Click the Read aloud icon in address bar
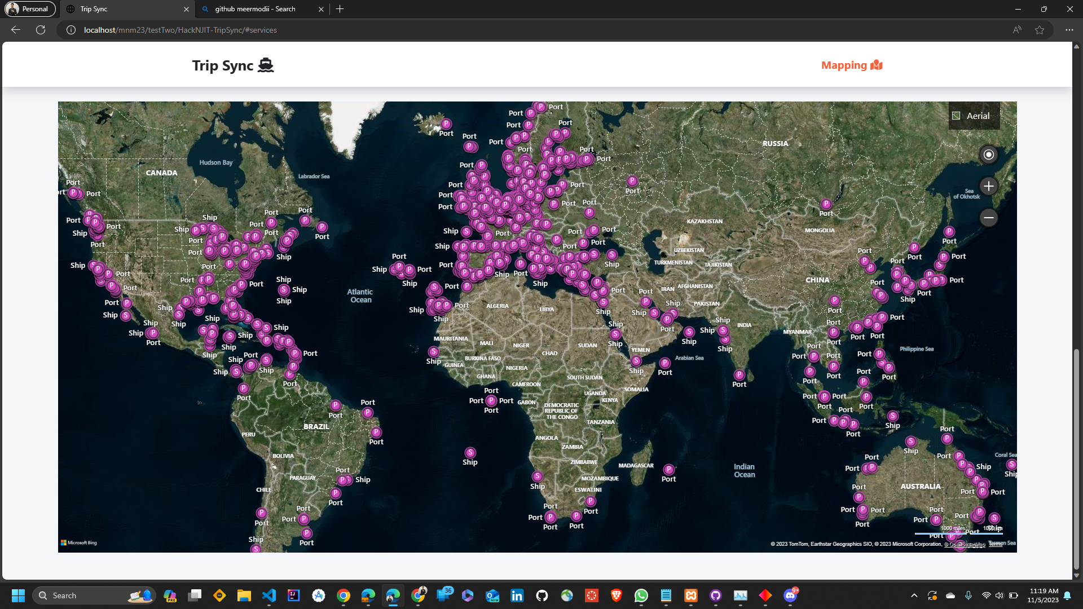 pos(1016,30)
